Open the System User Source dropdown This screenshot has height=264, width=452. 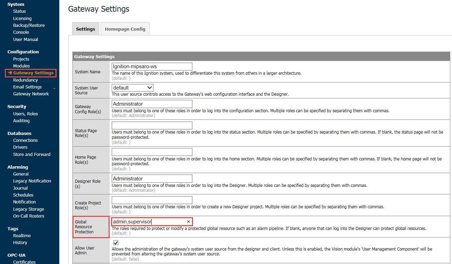132,88
